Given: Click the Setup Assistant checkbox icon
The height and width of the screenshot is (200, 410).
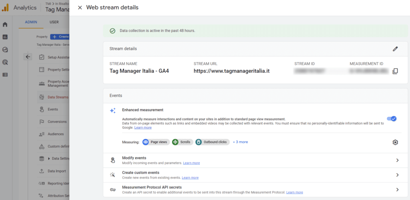Looking at the screenshot, I should (42, 57).
